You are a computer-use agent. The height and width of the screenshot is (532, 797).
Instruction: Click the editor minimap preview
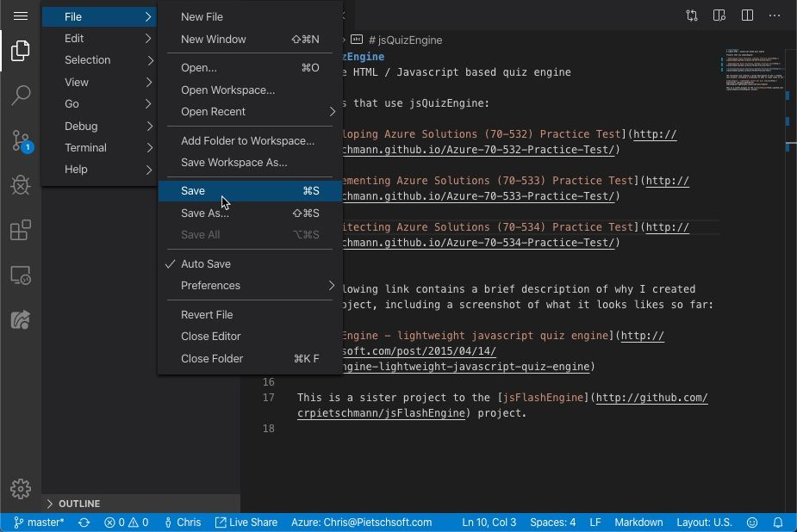point(753,70)
